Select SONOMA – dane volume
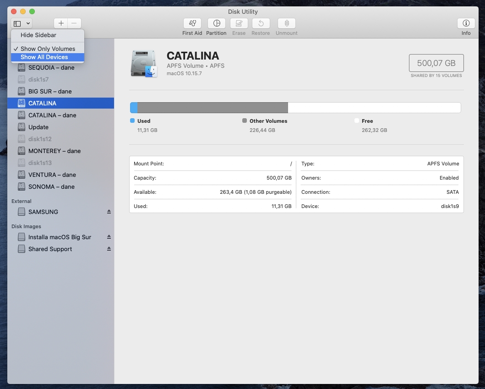 60,186
